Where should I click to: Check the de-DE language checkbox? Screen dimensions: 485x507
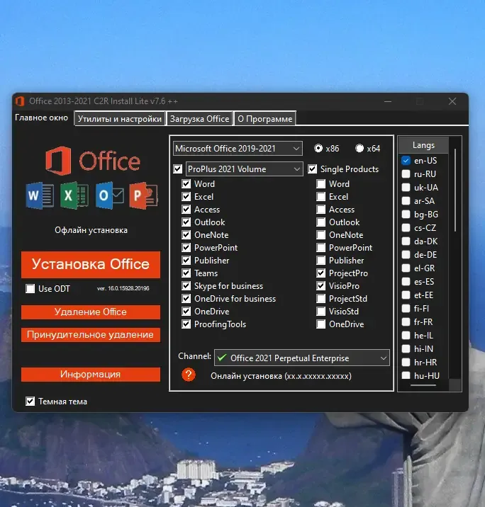point(406,255)
